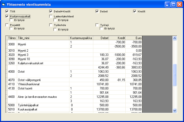Screen dimensions: 184x122
Task: Click the Kredit column header
Action: click(117, 38)
